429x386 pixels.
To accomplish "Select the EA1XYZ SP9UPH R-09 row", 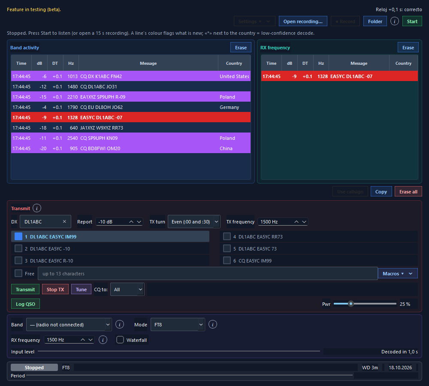I will 131,97.
